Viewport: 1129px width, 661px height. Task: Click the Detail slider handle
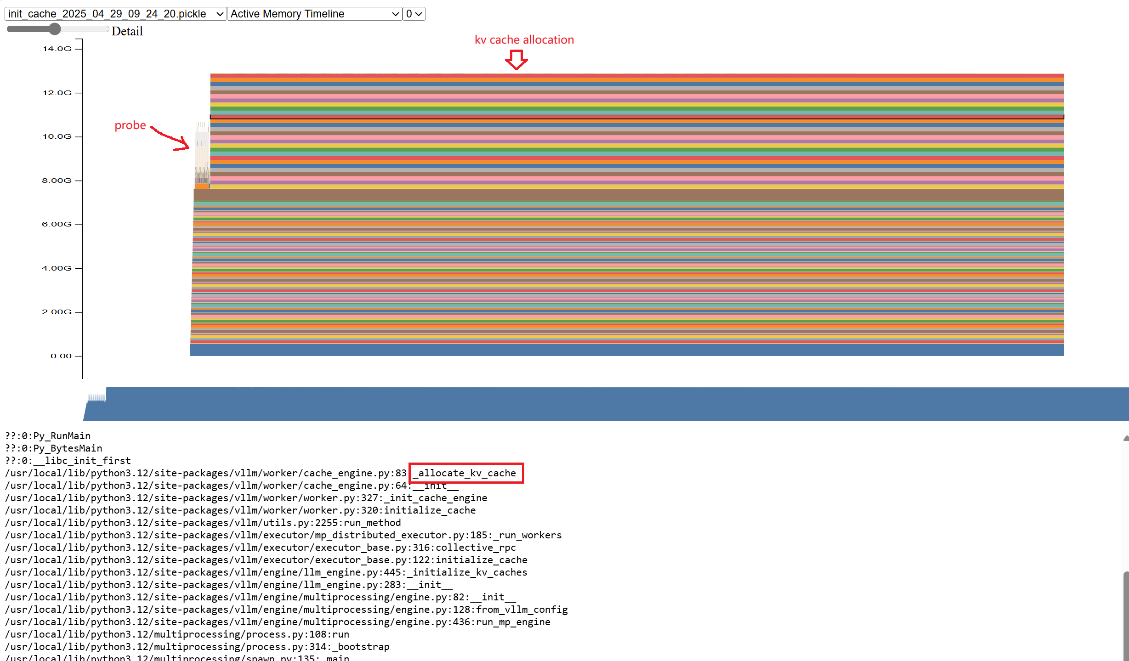55,29
